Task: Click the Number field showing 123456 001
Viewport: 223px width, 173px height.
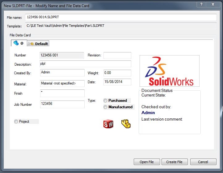Action: pos(62,56)
